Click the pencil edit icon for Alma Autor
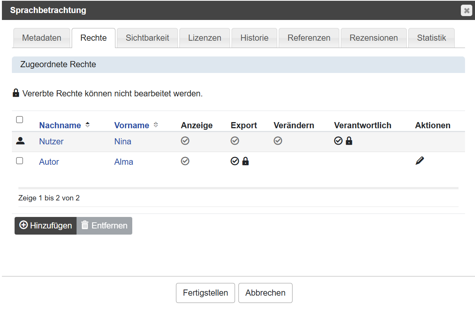Viewport: 475px width, 316px height. click(420, 161)
